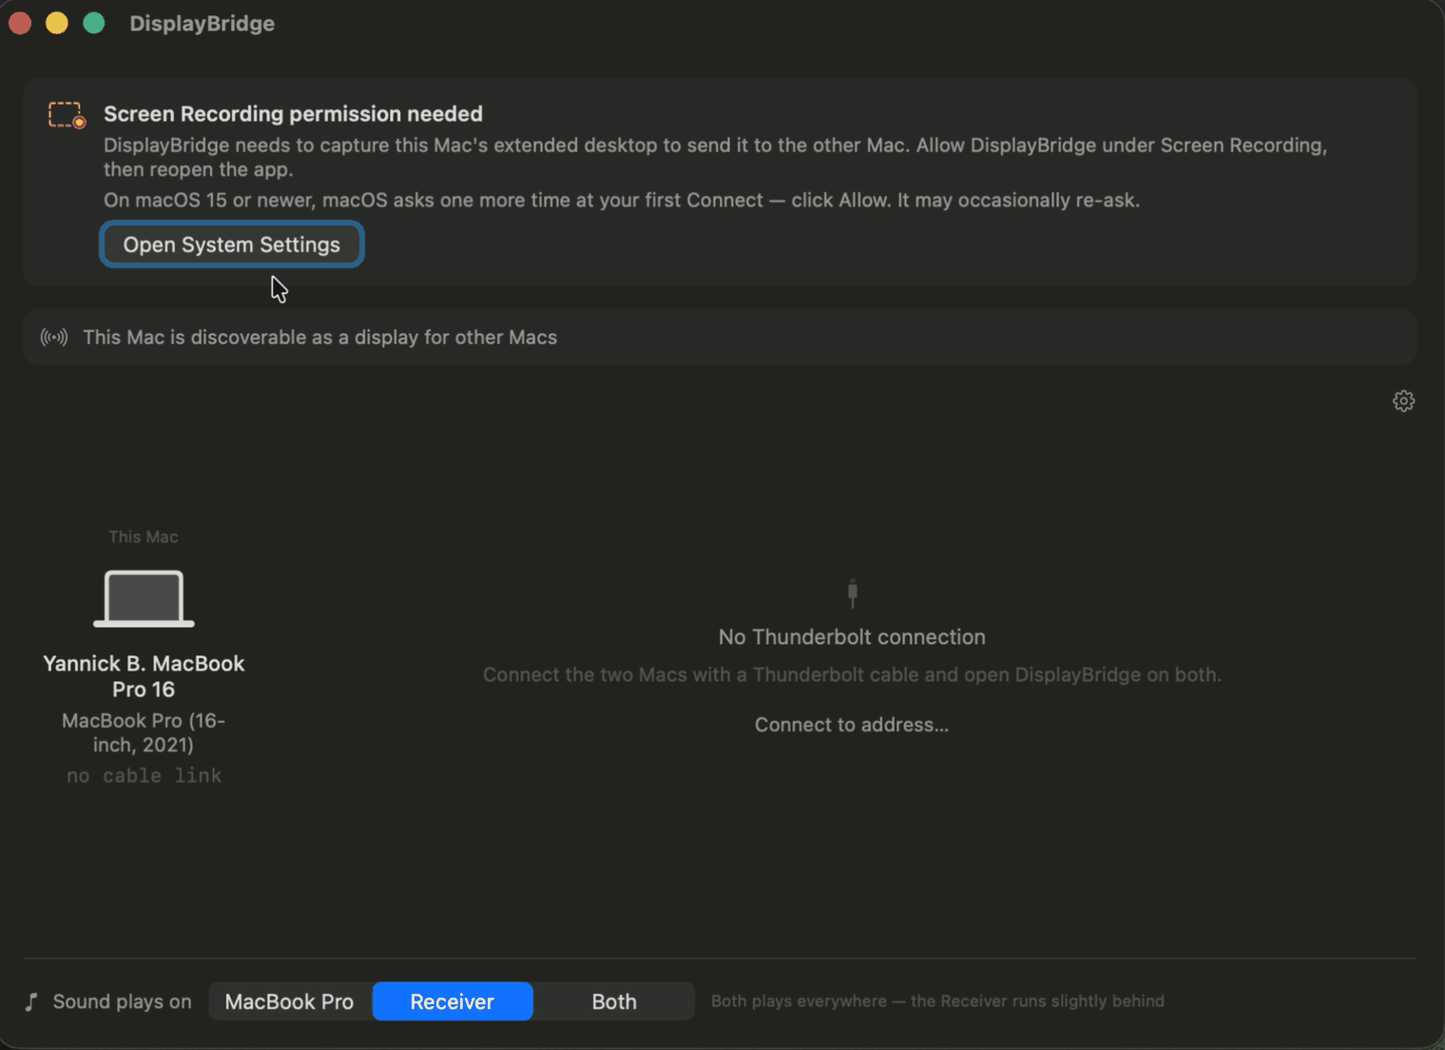Click 'MacBook Pro (16-inch, 2021)' model text
The image size is (1445, 1050).
144,732
